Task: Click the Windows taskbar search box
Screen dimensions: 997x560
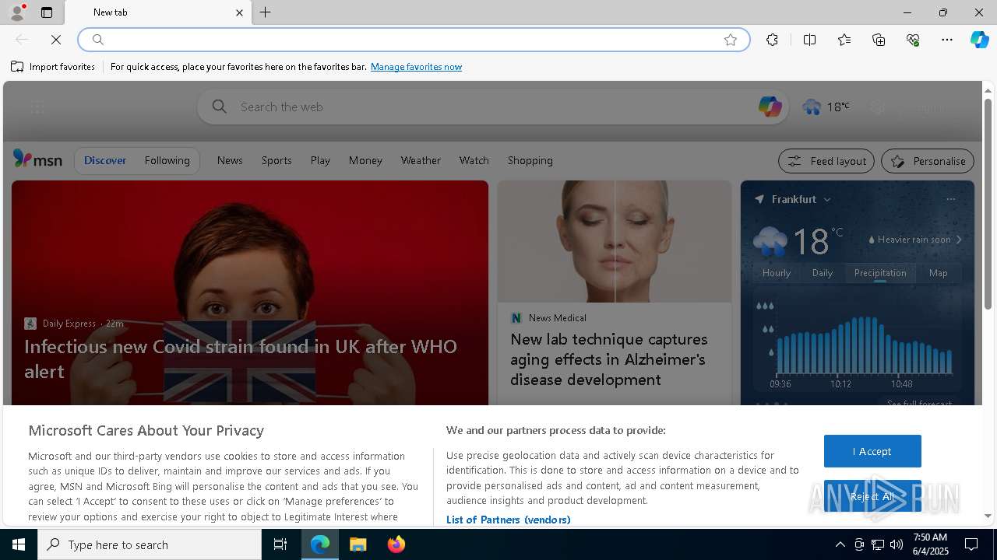Action: [x=150, y=544]
